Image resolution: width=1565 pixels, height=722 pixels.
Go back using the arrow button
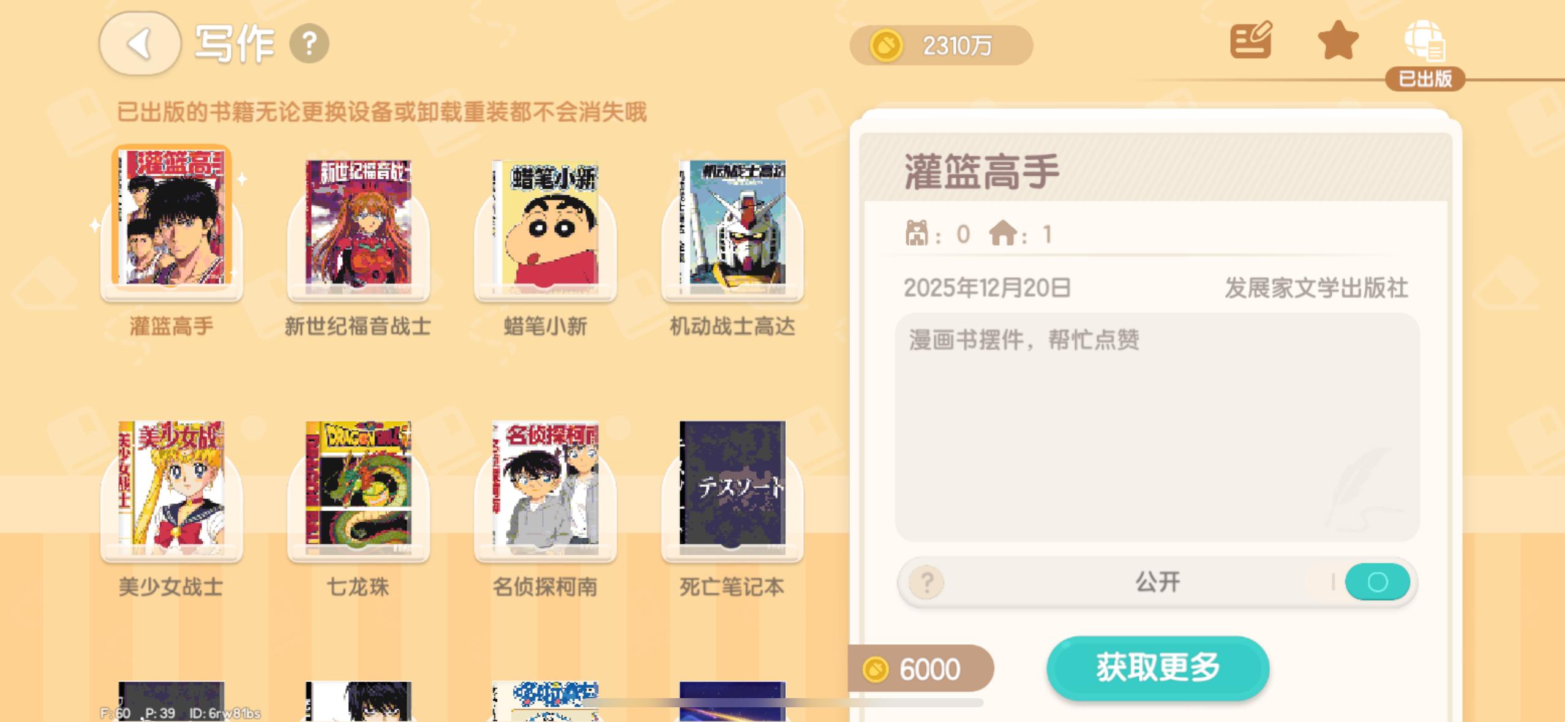click(x=140, y=43)
